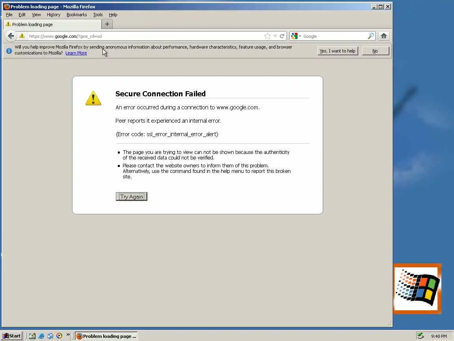The image size is (454, 341).
Task: Minimize the Firefox window
Action: tap(374, 6)
